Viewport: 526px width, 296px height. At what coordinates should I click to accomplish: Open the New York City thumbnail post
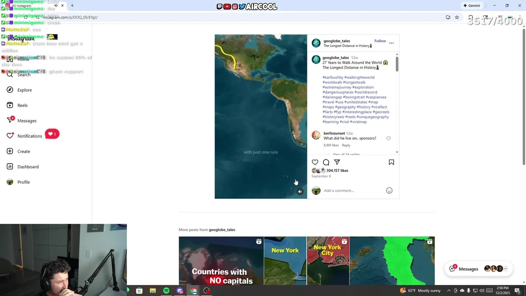328,261
